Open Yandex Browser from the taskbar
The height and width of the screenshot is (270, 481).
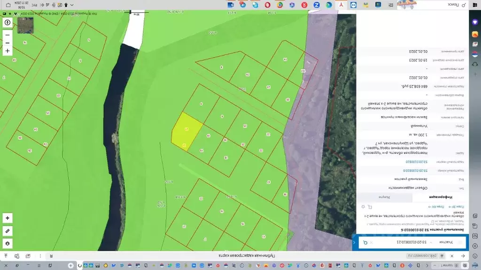click(x=304, y=5)
